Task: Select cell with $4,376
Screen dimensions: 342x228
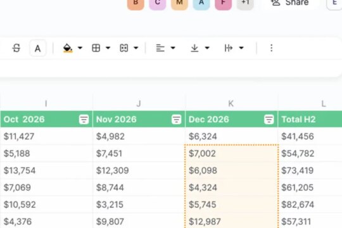Action: pyautogui.click(x=46, y=221)
